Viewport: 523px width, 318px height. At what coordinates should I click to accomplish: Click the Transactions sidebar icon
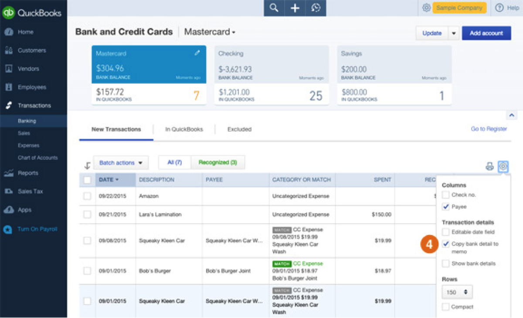8,105
